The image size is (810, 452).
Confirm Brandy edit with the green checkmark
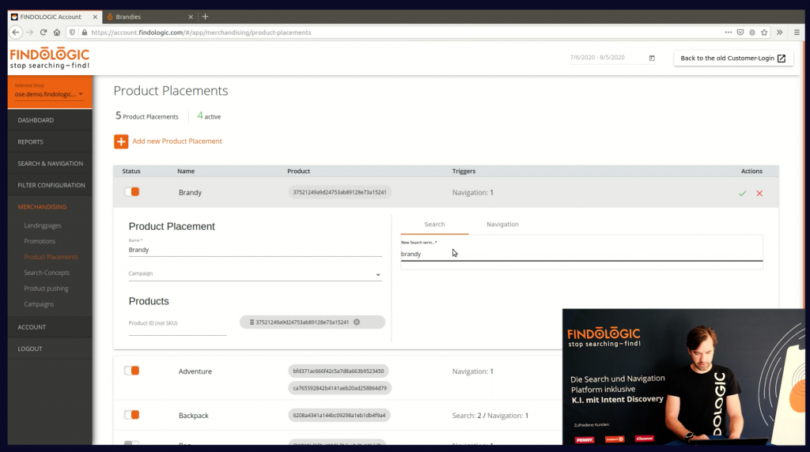[x=742, y=193]
